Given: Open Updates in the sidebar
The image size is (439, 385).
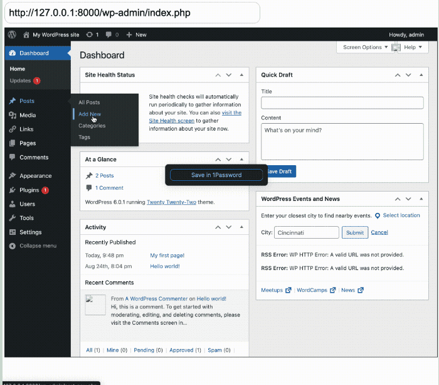Looking at the screenshot, I should click(x=25, y=81).
